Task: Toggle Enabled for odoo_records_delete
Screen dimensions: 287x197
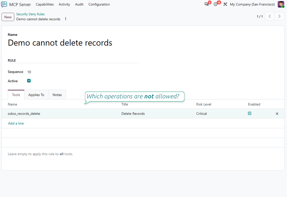Action: tap(249, 113)
